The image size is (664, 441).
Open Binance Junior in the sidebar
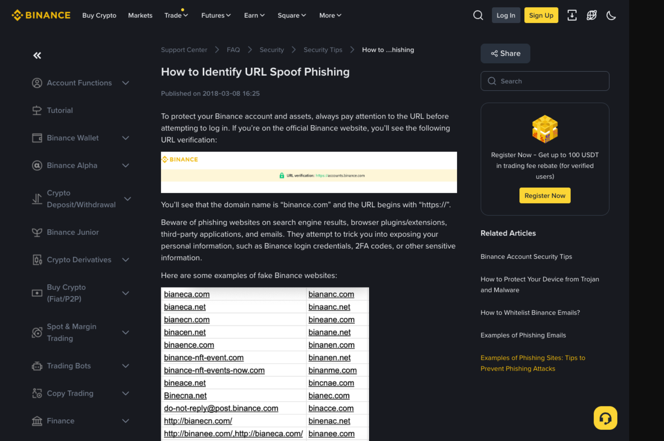(73, 232)
